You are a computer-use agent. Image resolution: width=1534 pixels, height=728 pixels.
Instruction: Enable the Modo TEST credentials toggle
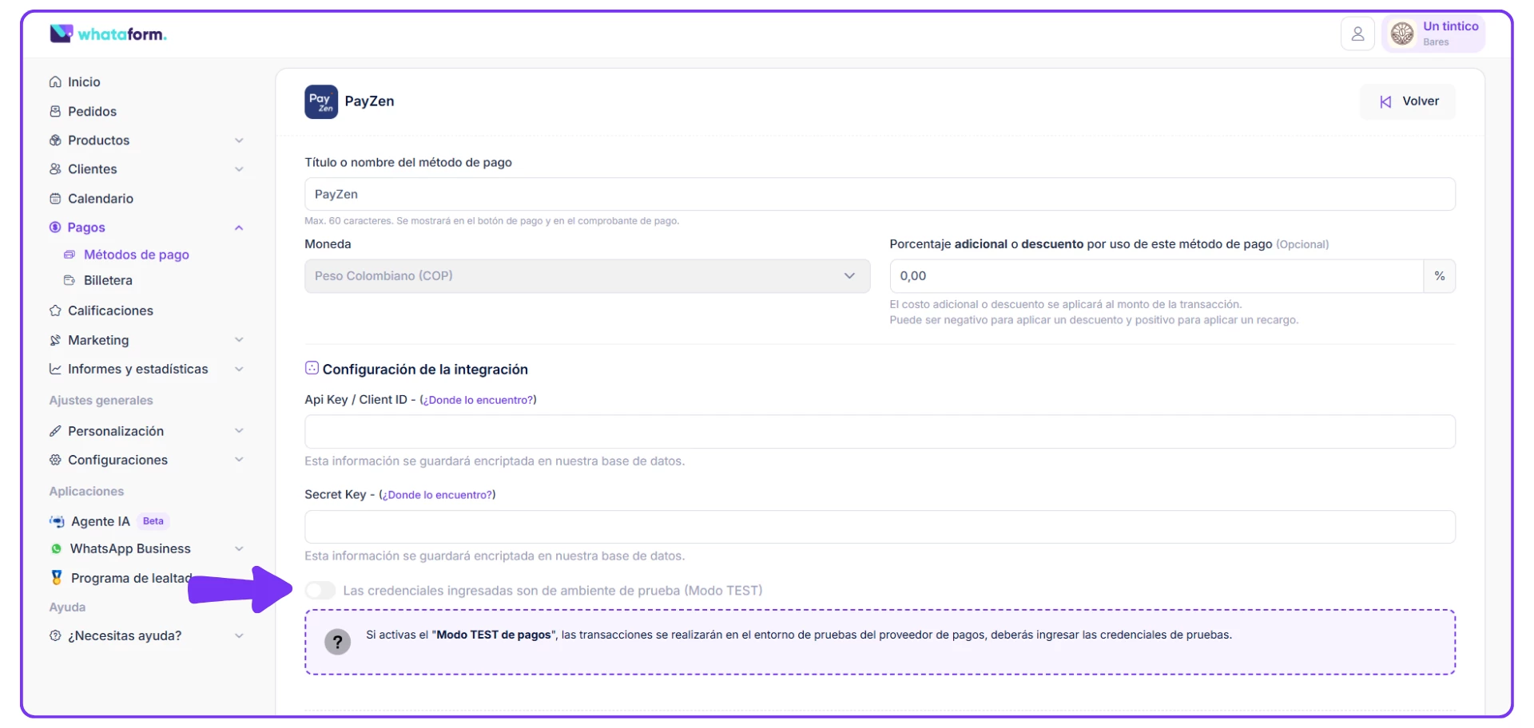click(x=320, y=591)
